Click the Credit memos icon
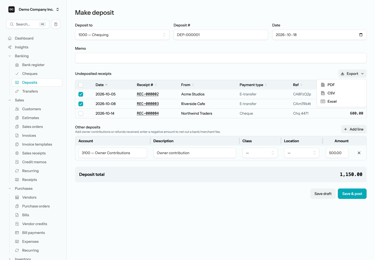The image size is (375, 260). tap(17, 162)
